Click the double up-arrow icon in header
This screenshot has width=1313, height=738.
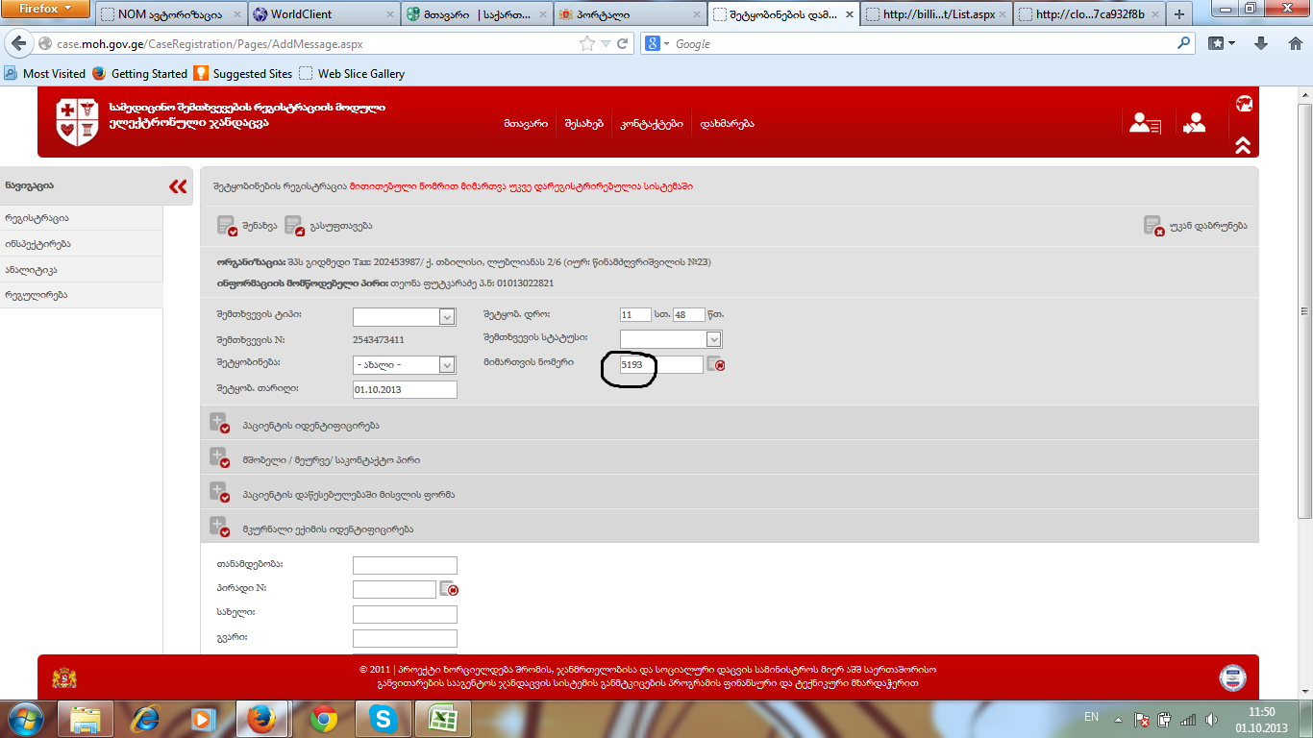click(1243, 145)
